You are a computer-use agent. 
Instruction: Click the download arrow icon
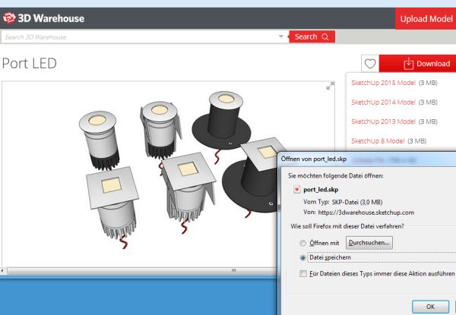tap(408, 64)
